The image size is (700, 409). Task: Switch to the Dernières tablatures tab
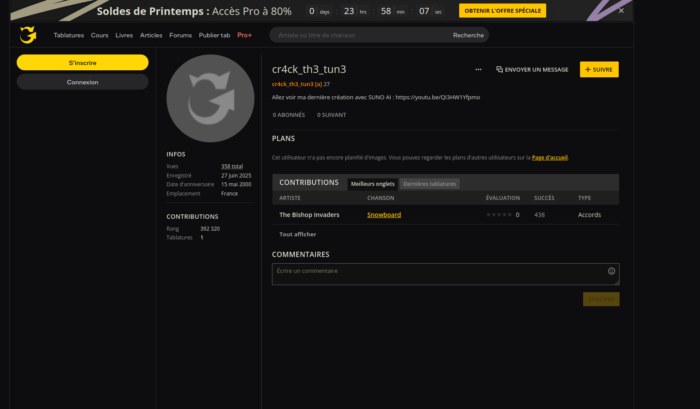click(429, 184)
